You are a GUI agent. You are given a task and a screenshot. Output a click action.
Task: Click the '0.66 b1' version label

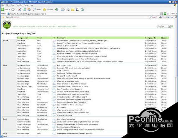point(6,41)
